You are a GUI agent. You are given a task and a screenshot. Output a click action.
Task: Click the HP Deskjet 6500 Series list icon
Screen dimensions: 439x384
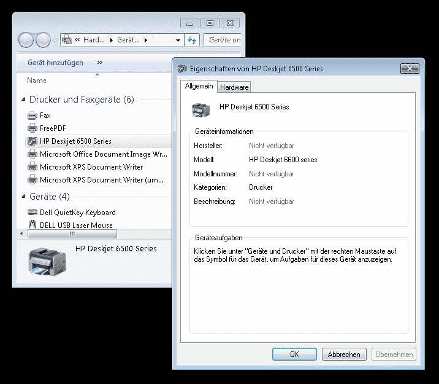point(32,141)
